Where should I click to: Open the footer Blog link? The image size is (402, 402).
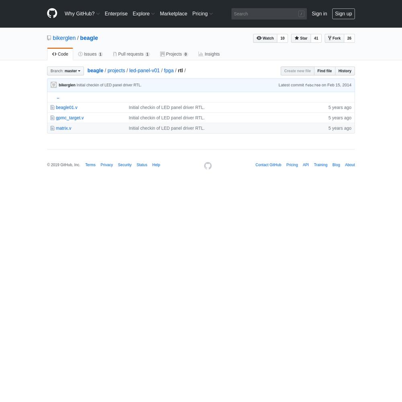(x=336, y=165)
